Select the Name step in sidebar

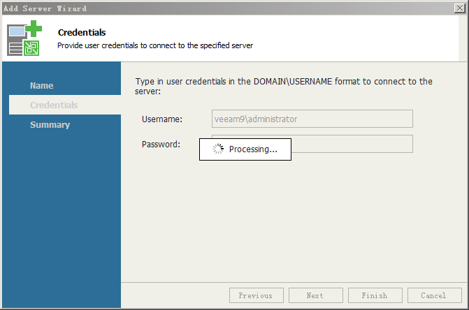[x=41, y=85]
